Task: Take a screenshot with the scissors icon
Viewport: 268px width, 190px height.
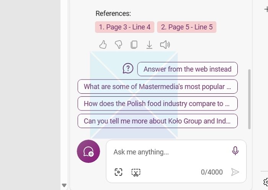Action: 136,172
